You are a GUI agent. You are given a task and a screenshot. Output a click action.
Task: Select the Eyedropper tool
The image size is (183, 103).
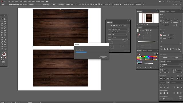click(2, 42)
